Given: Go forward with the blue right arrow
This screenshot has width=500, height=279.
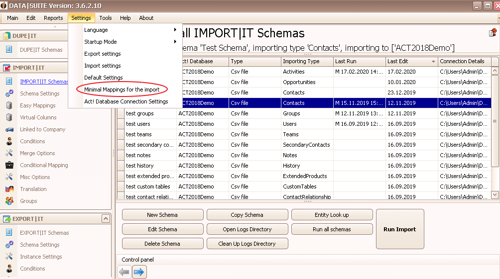Looking at the screenshot, I should 139,273.
